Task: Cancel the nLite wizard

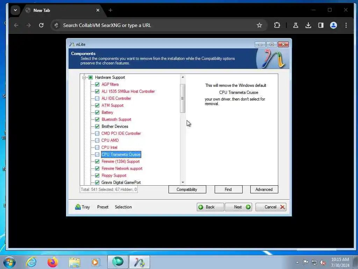Action: point(271,207)
